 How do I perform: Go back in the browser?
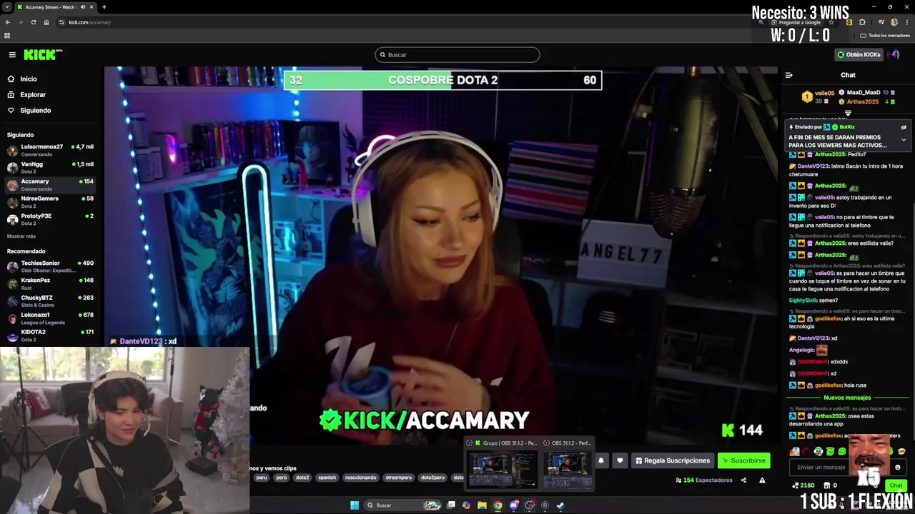click(x=8, y=22)
